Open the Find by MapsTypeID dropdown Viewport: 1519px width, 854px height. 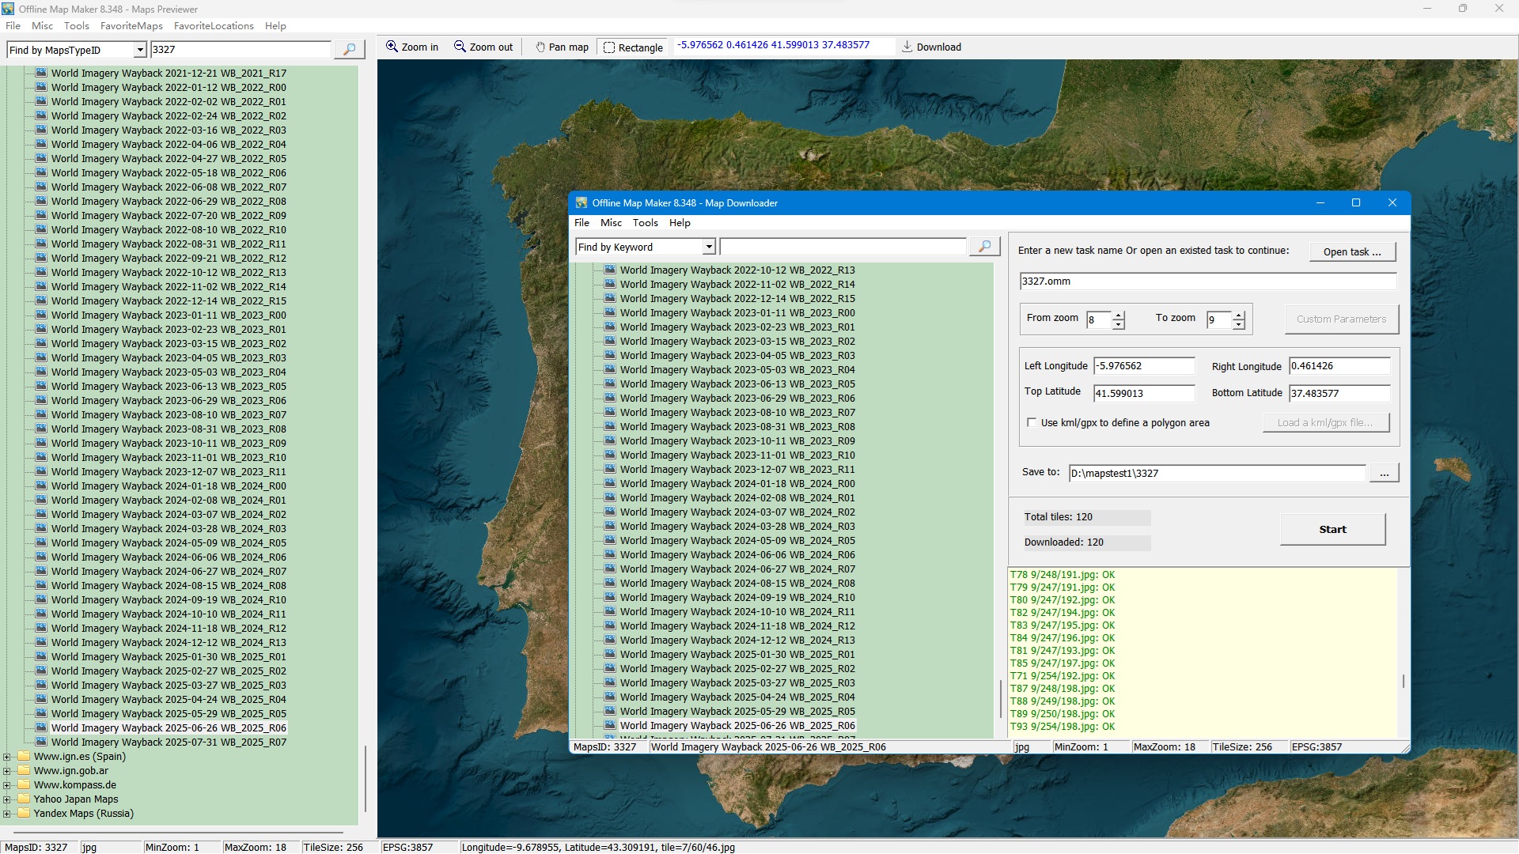[x=140, y=50]
